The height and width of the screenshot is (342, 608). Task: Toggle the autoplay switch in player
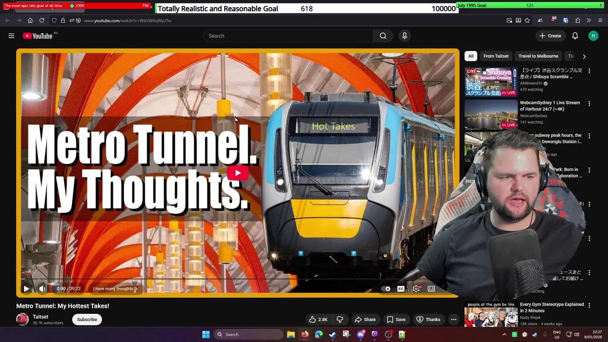(x=386, y=288)
